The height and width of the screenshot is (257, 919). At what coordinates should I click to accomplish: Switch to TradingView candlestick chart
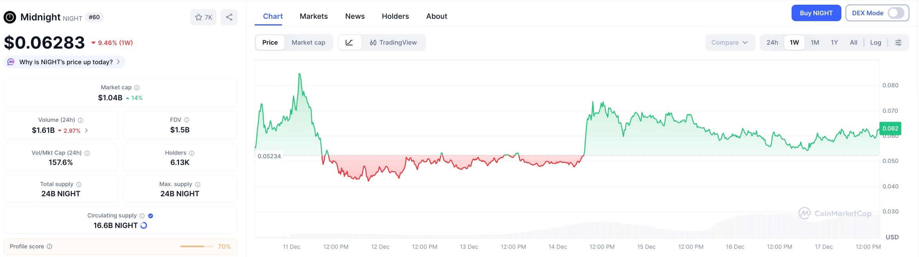pos(393,42)
